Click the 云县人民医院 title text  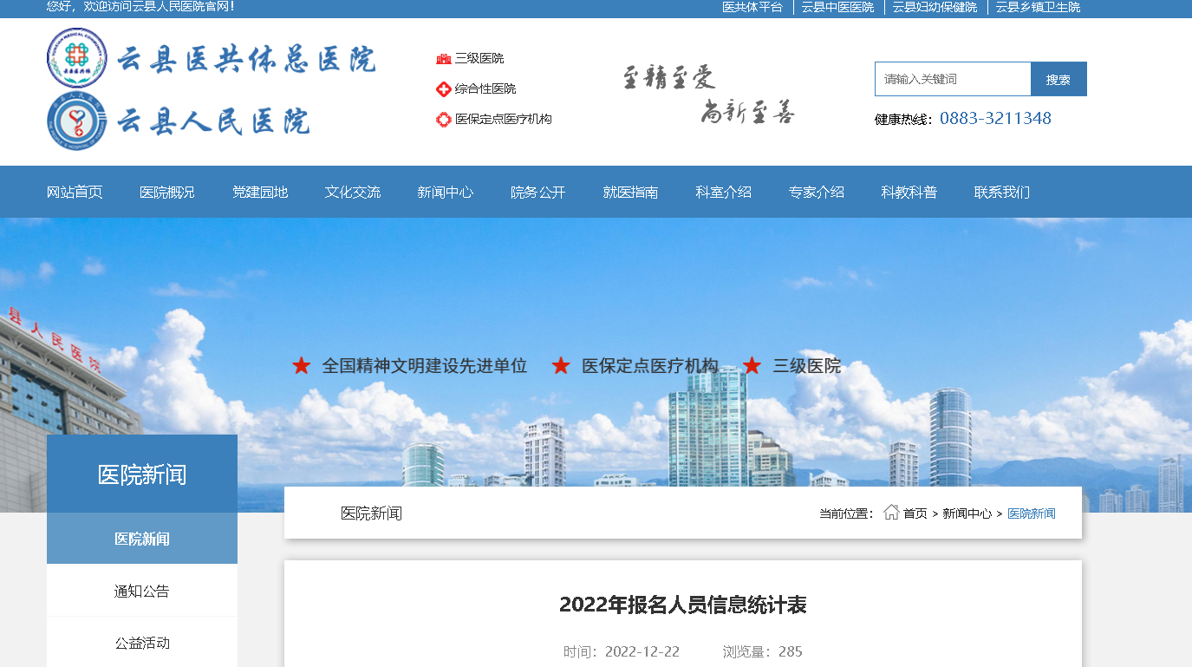pos(213,121)
